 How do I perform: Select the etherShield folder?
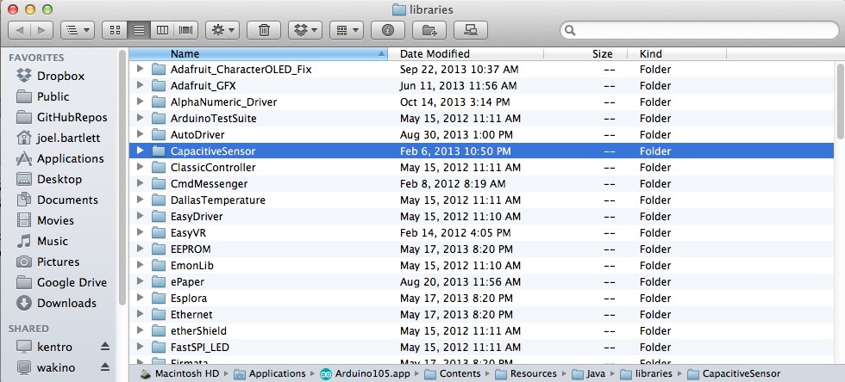click(483, 331)
